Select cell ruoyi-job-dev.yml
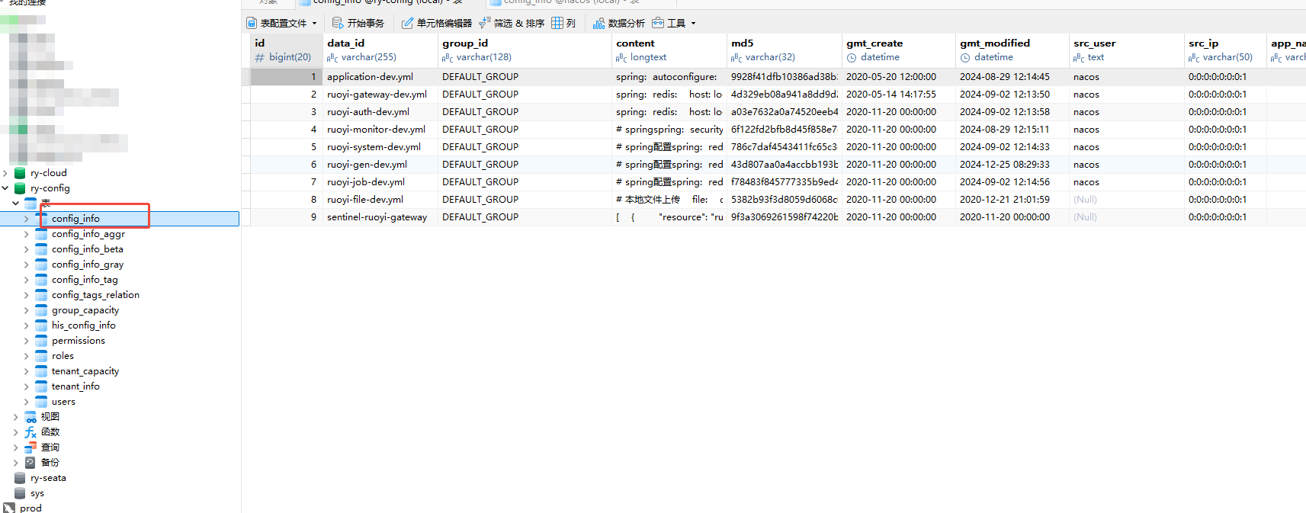Screen dimensions: 1306x513 pyautogui.click(x=380, y=182)
